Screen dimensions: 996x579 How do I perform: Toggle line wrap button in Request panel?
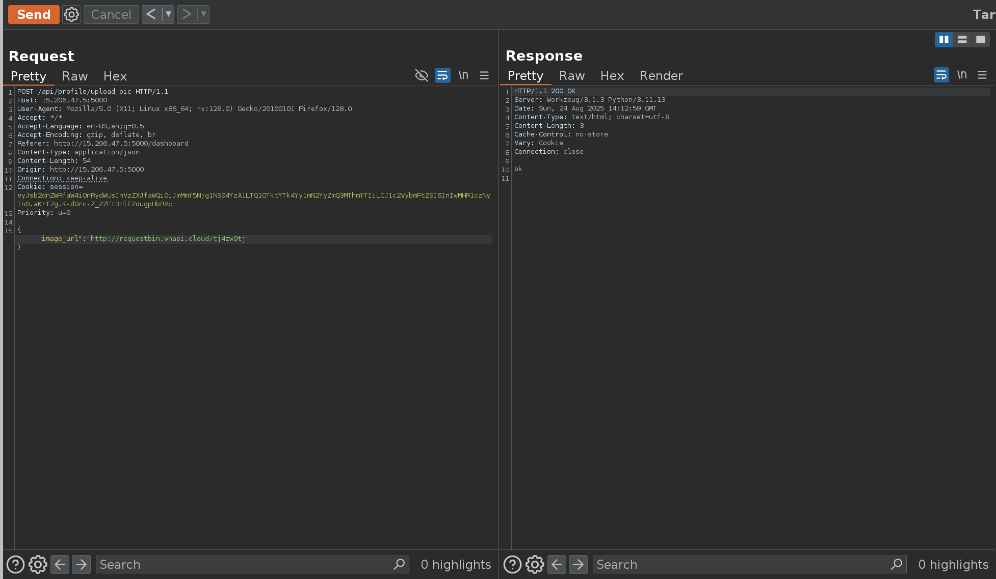(442, 75)
